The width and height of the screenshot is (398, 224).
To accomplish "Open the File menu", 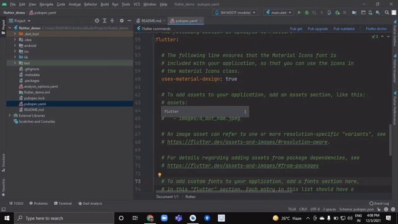I will click(12, 4).
